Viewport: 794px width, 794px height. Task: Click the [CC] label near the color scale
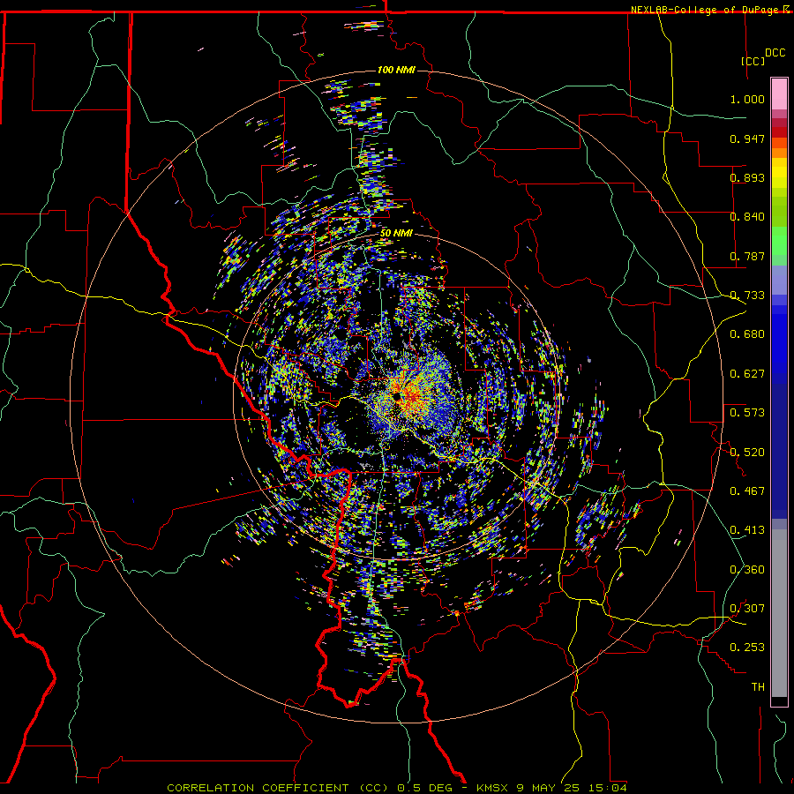(753, 61)
